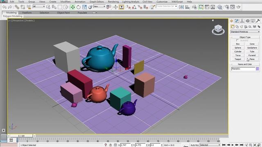Click Edit Named Selection Sets icon
This screenshot has height=147, width=262.
[x=153, y=7]
